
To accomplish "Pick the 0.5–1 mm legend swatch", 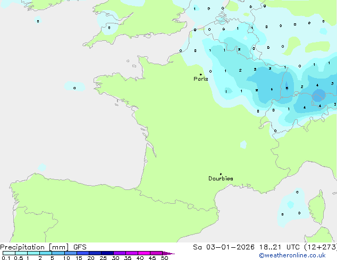I will [x=21, y=253].
